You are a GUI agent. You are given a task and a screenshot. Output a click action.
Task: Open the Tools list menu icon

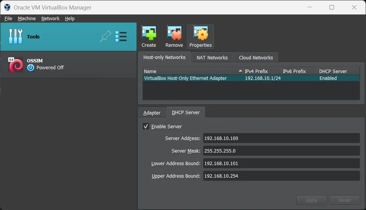tap(121, 37)
